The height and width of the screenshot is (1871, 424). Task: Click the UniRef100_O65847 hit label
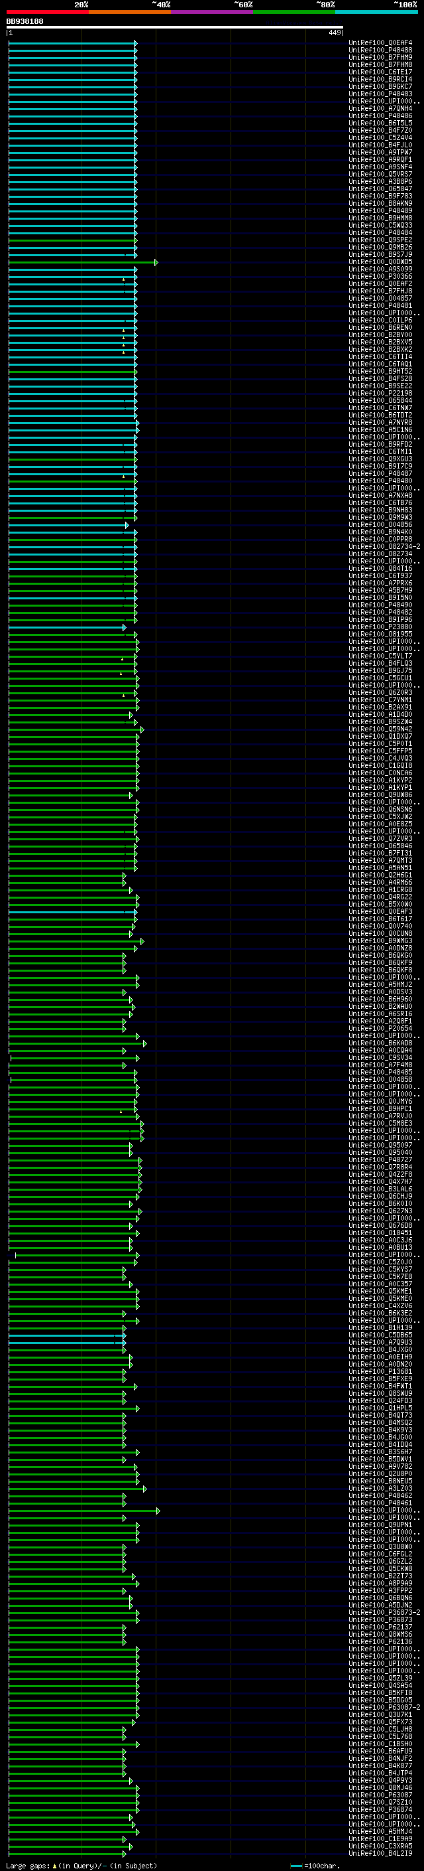[x=380, y=189]
